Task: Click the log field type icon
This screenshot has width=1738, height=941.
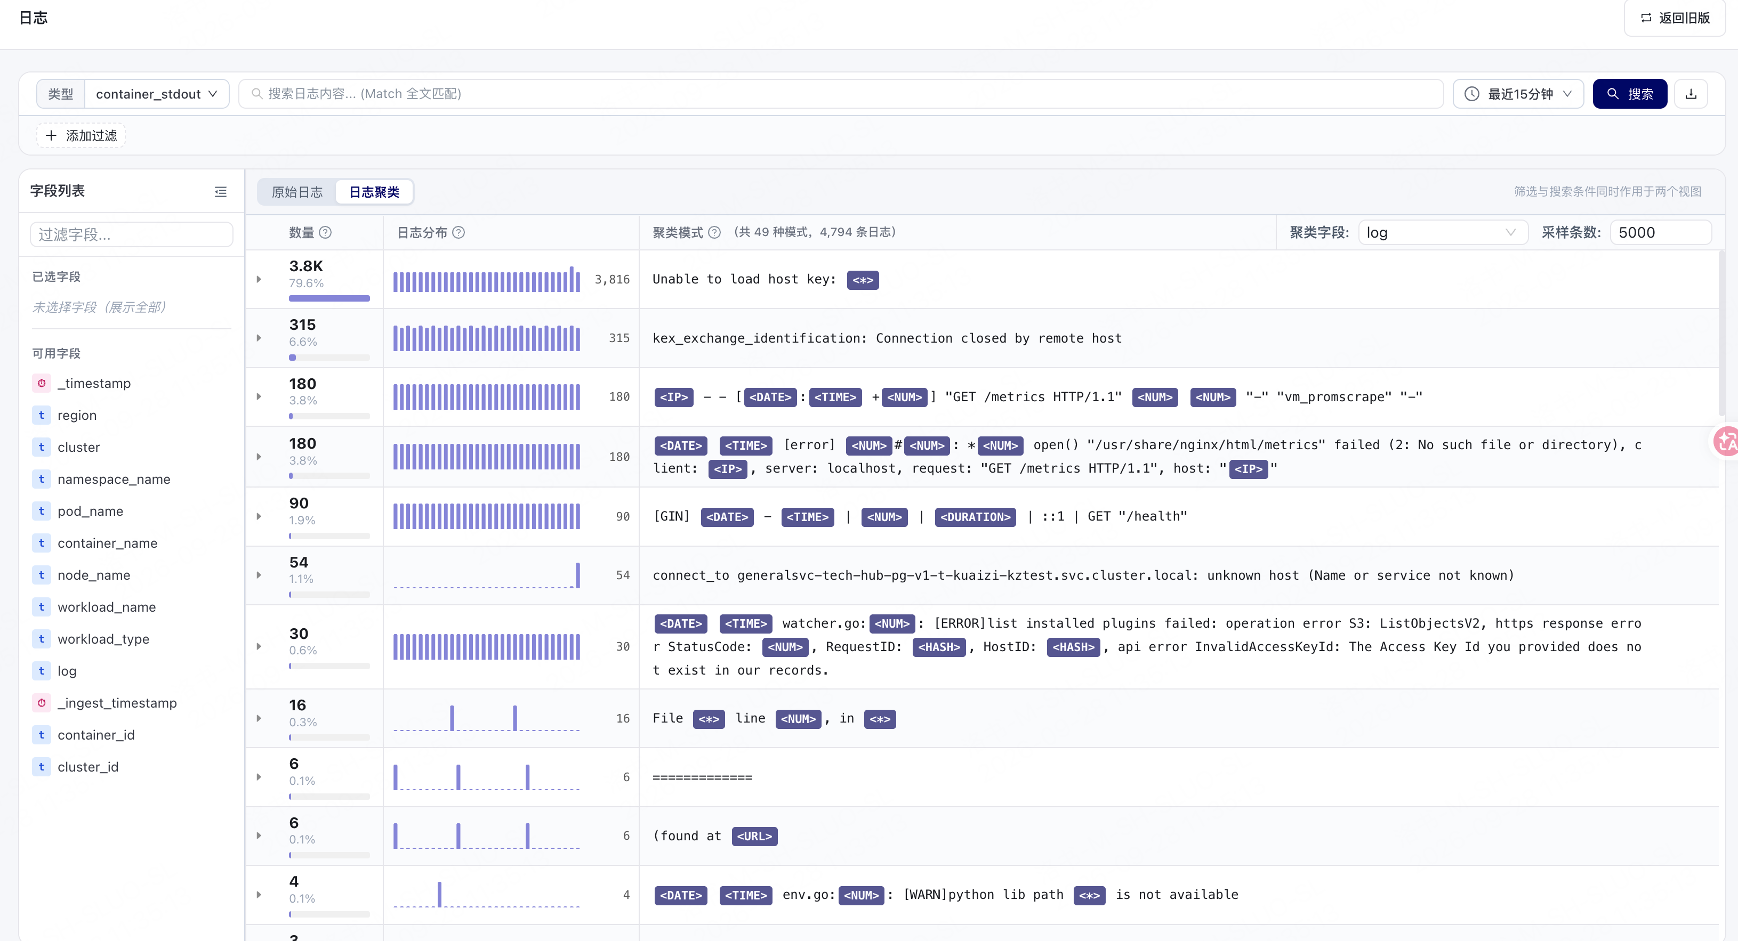Action: (41, 671)
